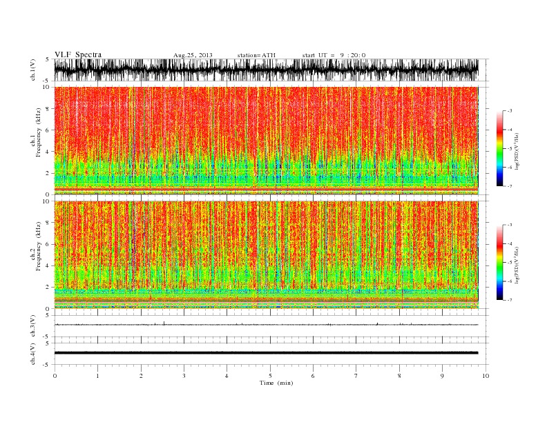Click time axis tick label "9"
The height and width of the screenshot is (422, 547).
click(x=442, y=376)
